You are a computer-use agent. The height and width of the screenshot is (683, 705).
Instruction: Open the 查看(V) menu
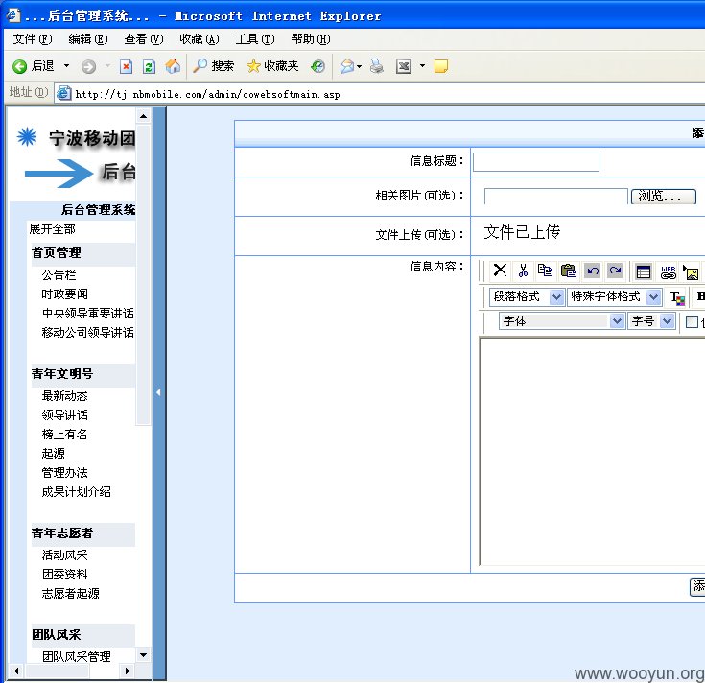click(144, 39)
